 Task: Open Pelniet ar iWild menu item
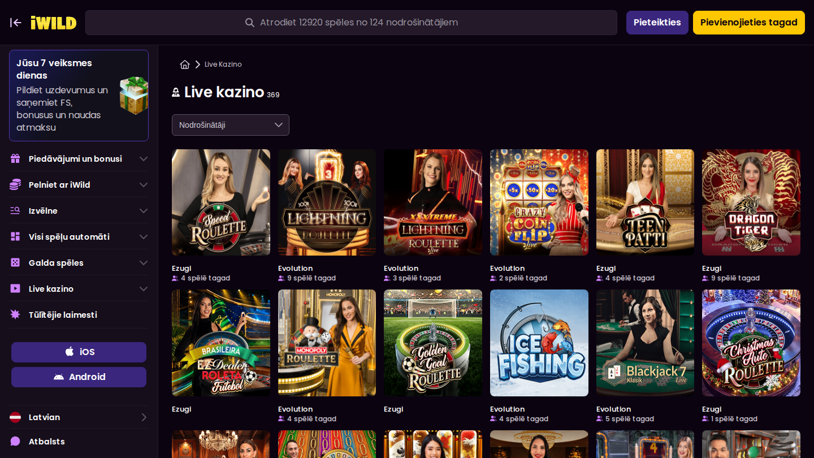[x=79, y=185]
